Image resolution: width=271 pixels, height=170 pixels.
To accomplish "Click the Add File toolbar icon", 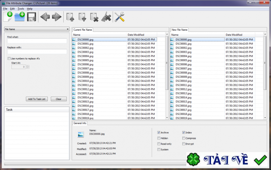I will tap(8, 17).
